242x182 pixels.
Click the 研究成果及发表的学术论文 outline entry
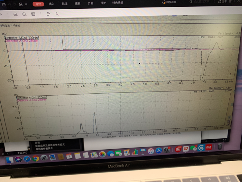(x=50, y=145)
